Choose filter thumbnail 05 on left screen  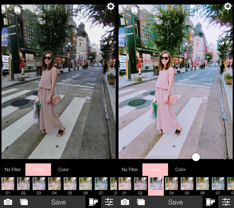coord(70,184)
